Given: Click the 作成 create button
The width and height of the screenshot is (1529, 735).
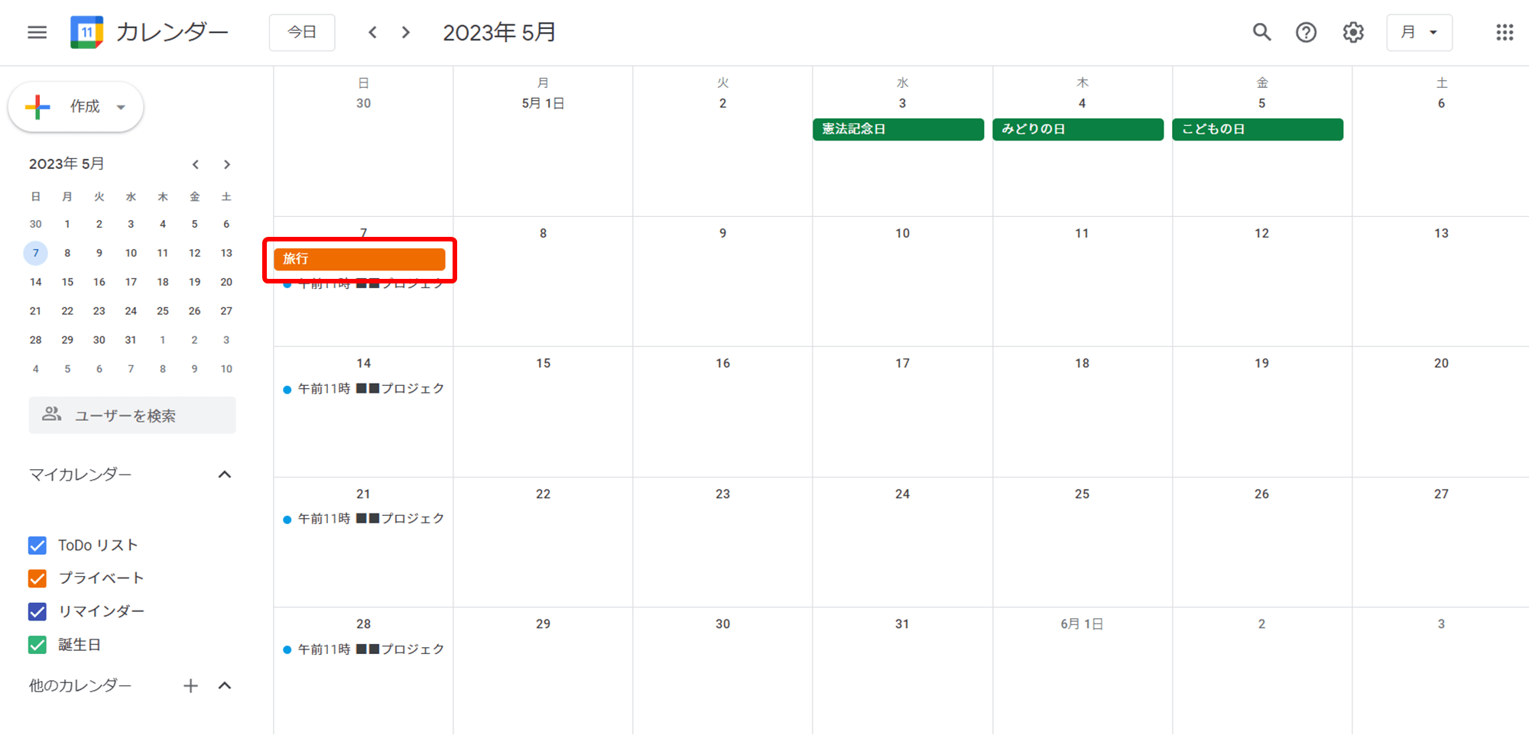Looking at the screenshot, I should click(x=76, y=107).
